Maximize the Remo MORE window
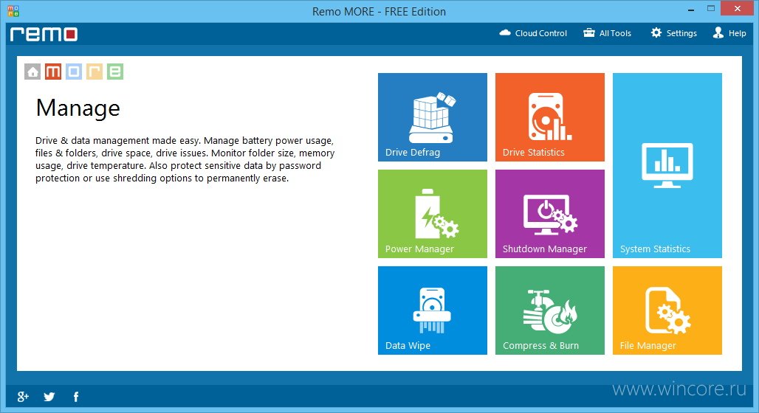This screenshot has width=759, height=413. tap(710, 9)
